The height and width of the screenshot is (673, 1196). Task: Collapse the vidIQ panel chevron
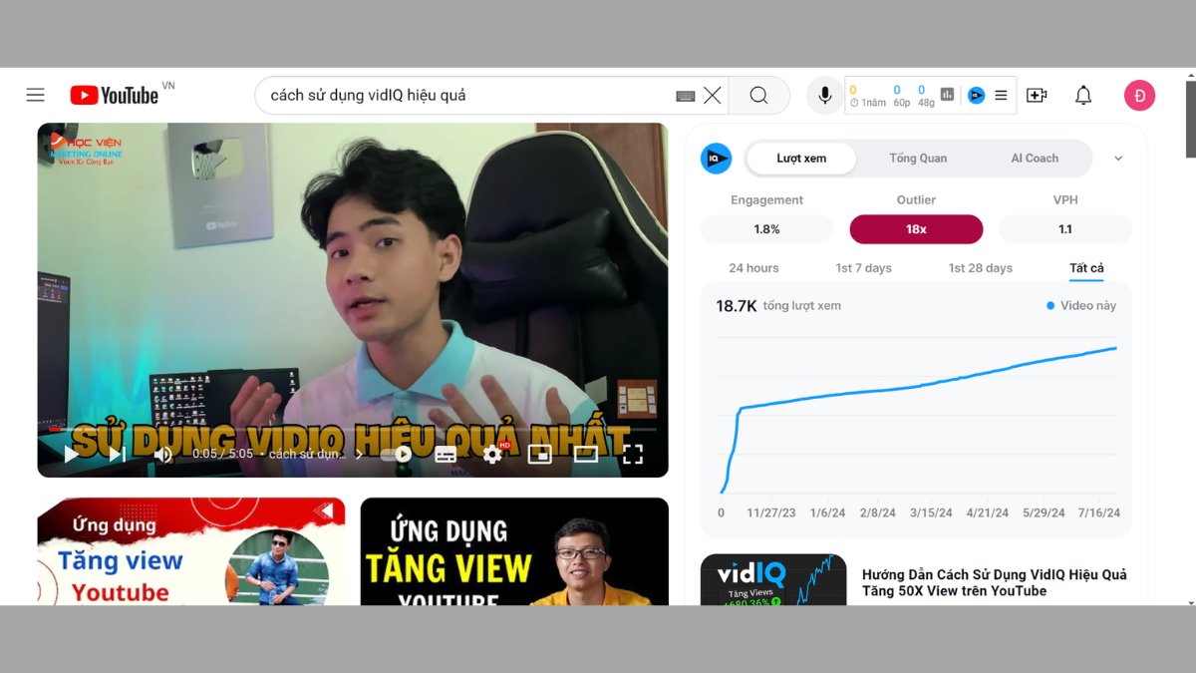pyautogui.click(x=1118, y=159)
